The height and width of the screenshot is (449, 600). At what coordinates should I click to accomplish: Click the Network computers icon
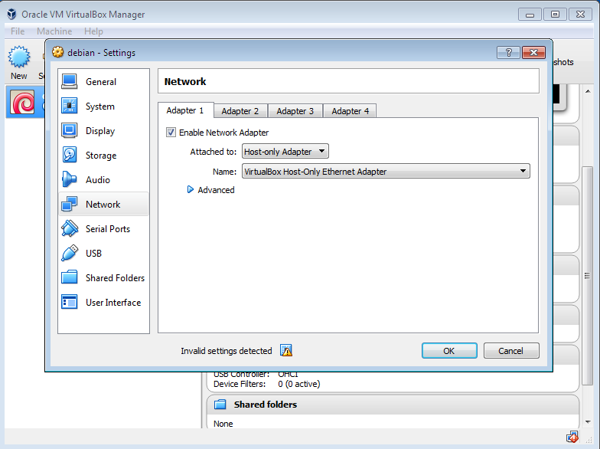click(69, 204)
